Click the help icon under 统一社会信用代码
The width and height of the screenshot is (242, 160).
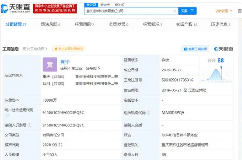click(x=8, y=115)
